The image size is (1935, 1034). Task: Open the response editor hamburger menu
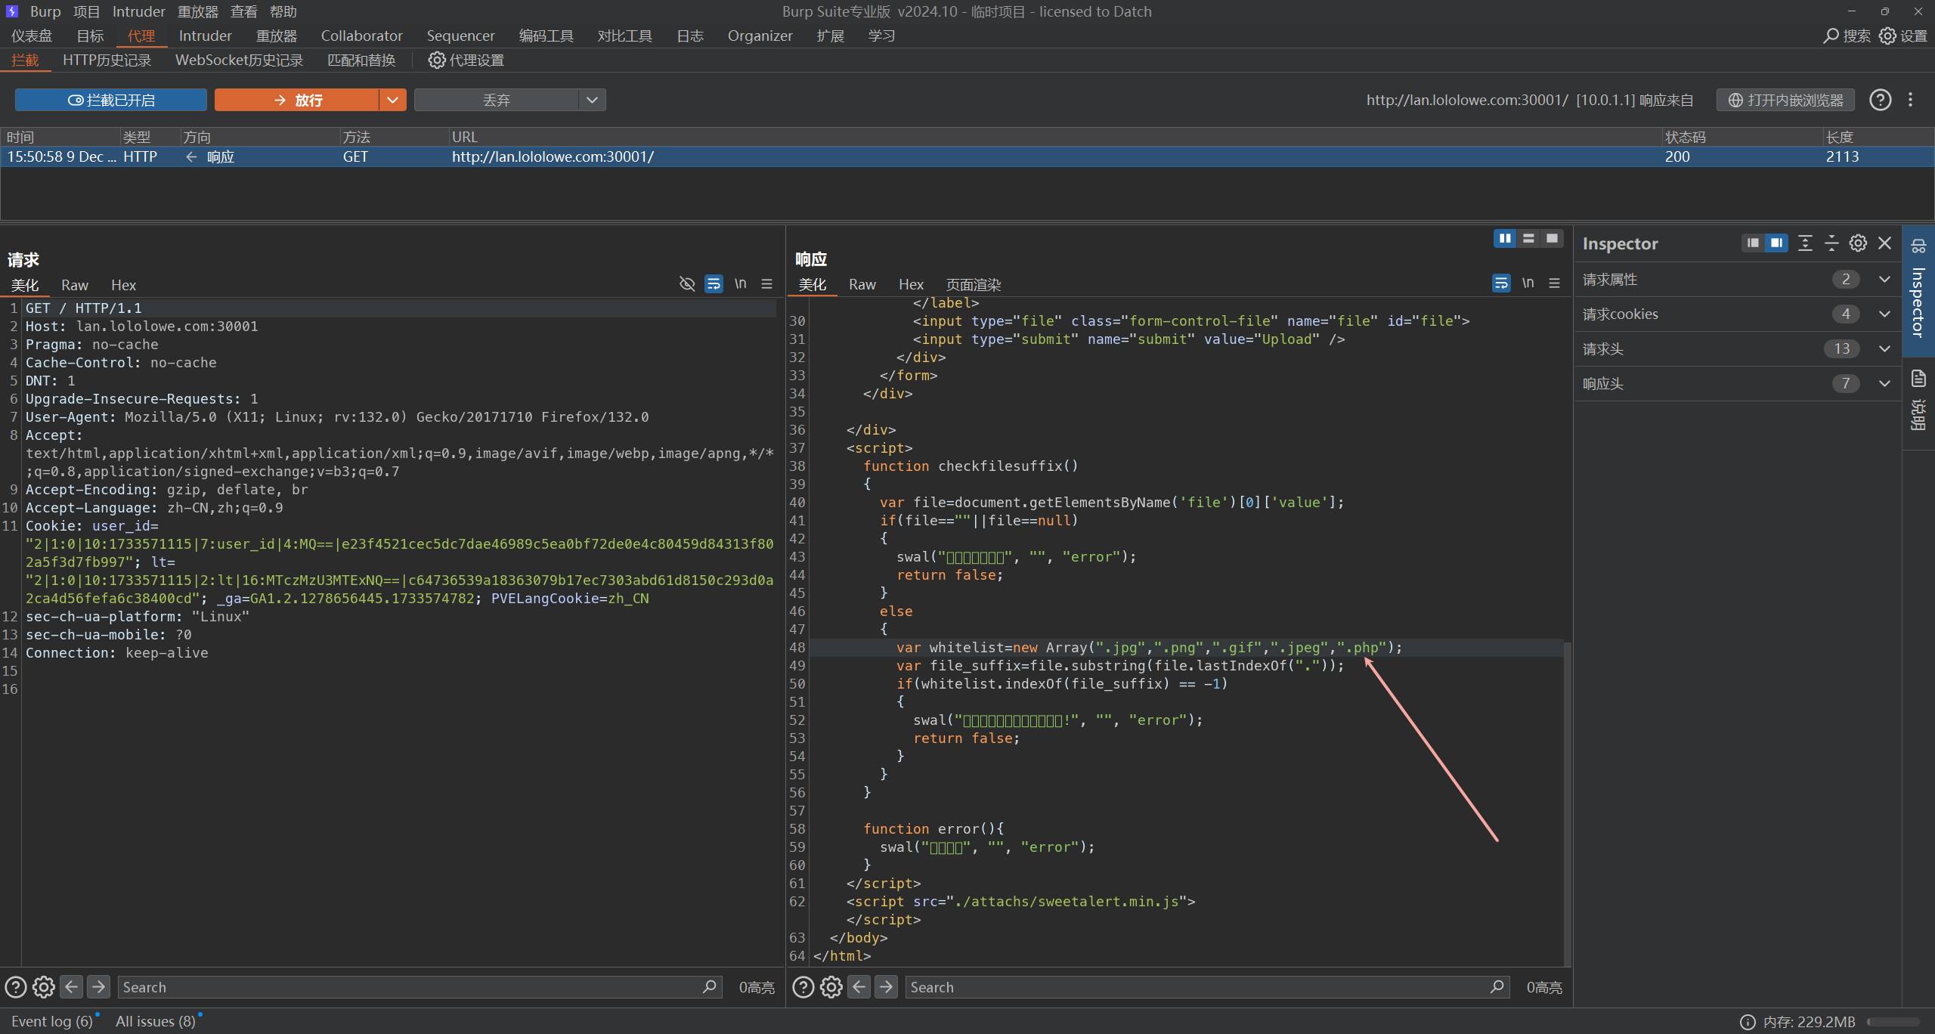tap(1554, 283)
